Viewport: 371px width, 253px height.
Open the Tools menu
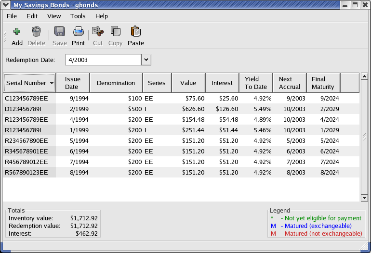coord(78,16)
